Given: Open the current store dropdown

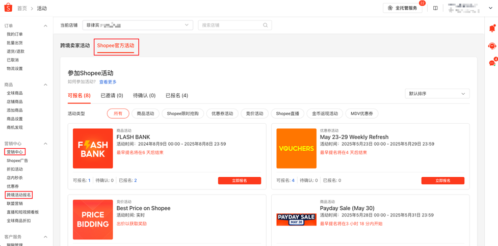Looking at the screenshot, I should tap(138, 25).
